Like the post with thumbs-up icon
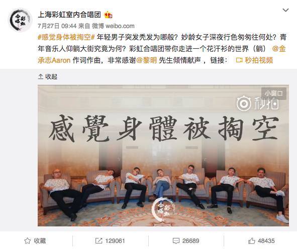The image size is (297, 249). pos(252,241)
